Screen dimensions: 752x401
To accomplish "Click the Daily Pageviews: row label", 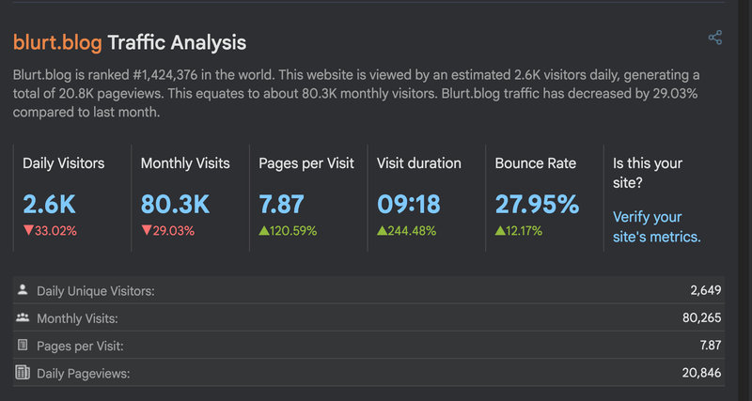I will (x=84, y=374).
